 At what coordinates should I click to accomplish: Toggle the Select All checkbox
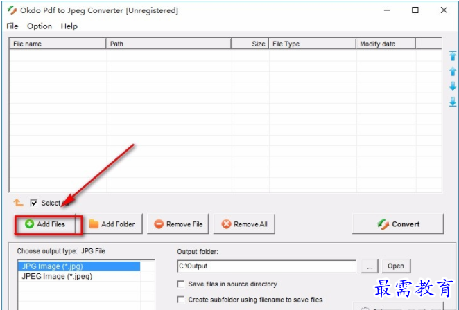point(34,203)
